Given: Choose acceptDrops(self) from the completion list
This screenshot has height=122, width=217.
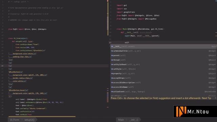Looking at the screenshot, I should coord(163,78).
